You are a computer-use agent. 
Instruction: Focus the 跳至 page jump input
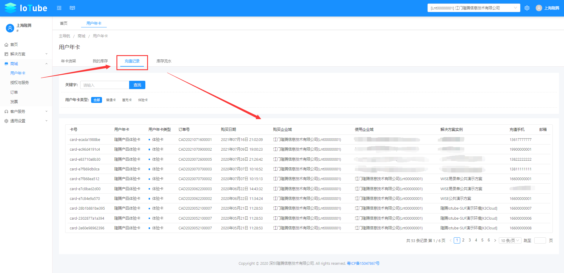point(540,241)
